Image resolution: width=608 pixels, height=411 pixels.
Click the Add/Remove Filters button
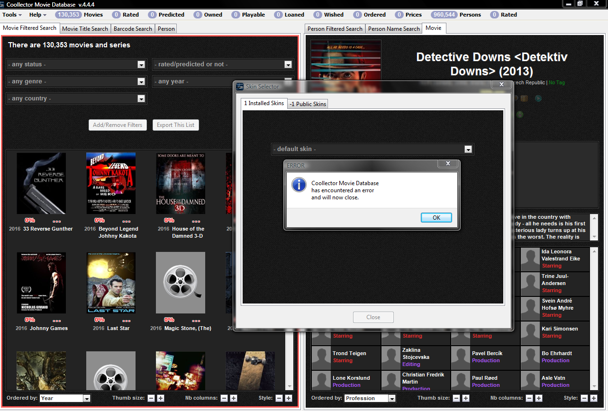tap(118, 125)
